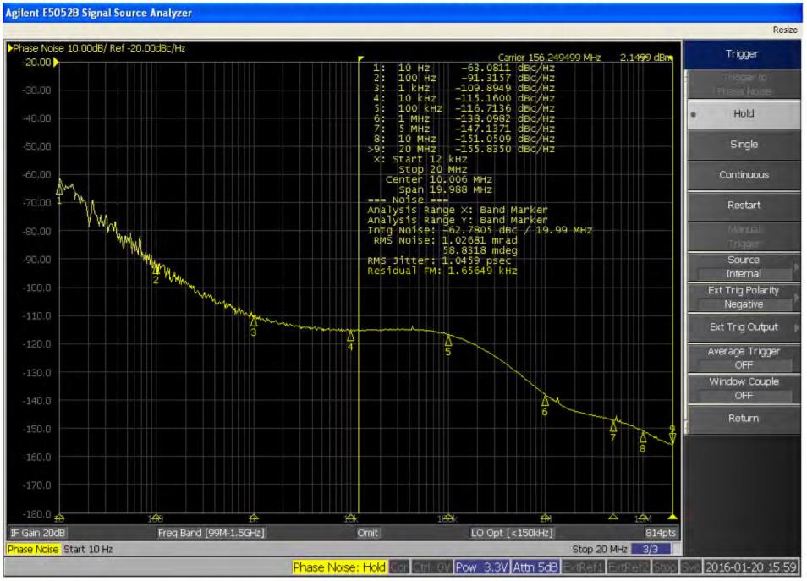
Task: Open Ext Trig Polarity Negative options
Action: (743, 297)
